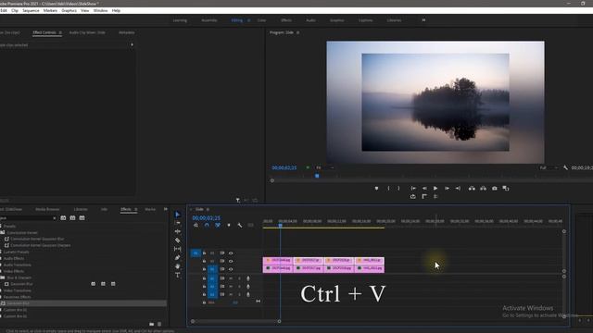The image size is (593, 333).
Task: Mute the A1 audio track
Action: [231, 278]
